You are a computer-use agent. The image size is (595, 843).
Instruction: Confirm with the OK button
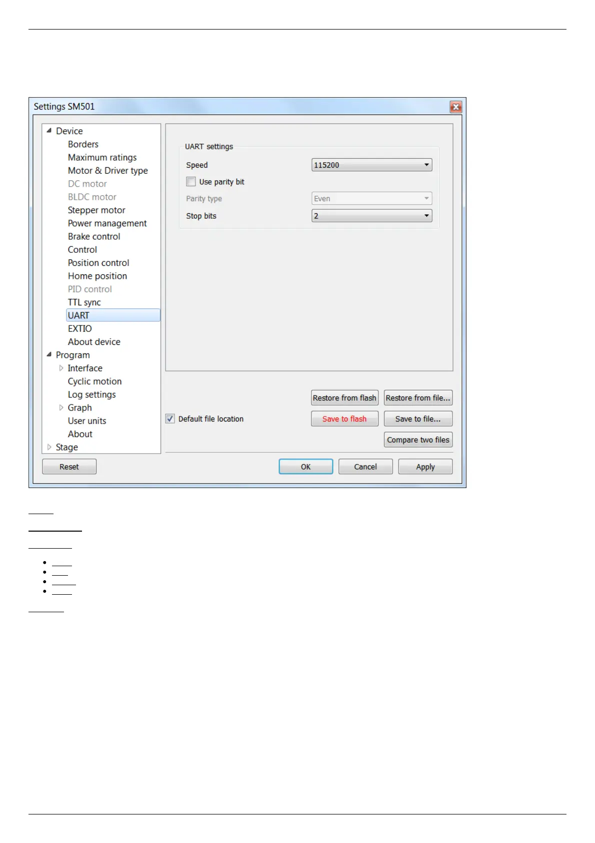305,467
